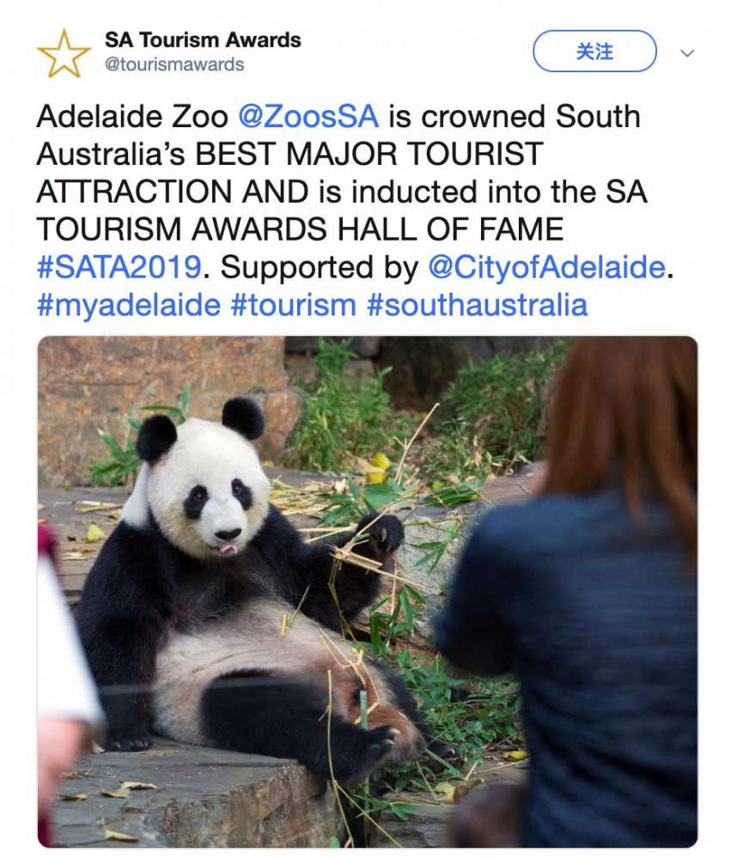Screen dimensions: 731x859
Task: Click the stone wall behind the panda
Action: (155, 387)
